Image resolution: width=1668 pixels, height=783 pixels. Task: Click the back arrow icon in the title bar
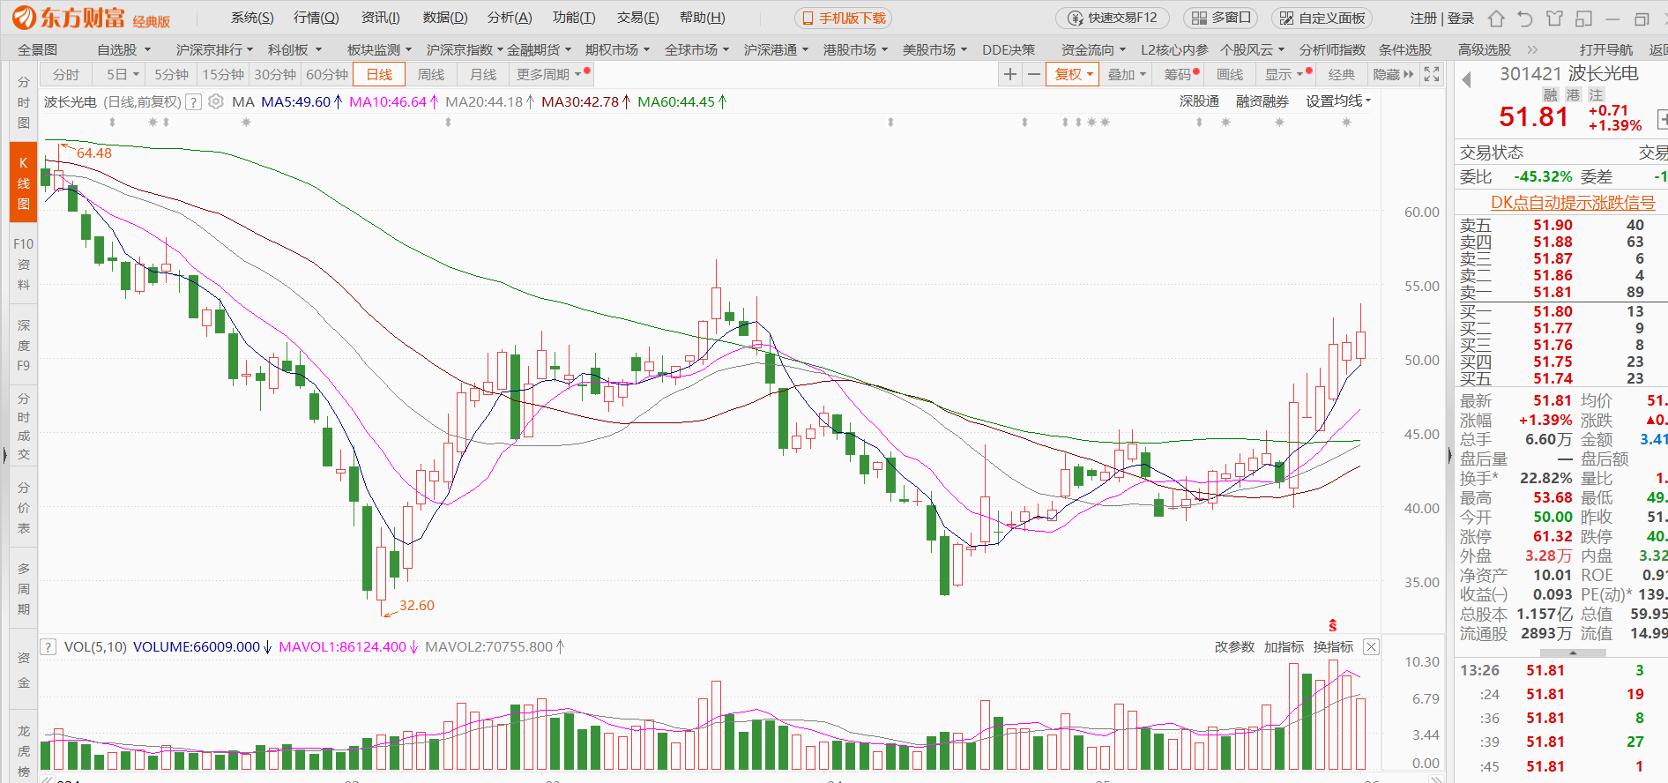coord(1525,19)
